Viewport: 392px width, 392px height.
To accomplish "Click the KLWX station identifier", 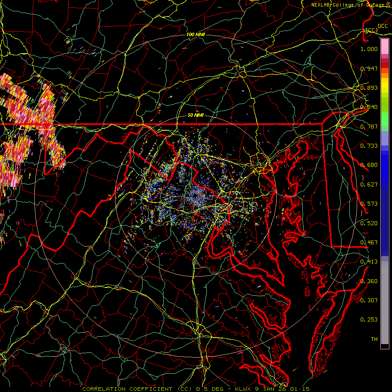I will 243,389.
